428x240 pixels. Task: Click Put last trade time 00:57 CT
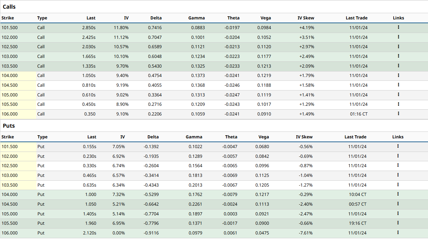pyautogui.click(x=358, y=204)
